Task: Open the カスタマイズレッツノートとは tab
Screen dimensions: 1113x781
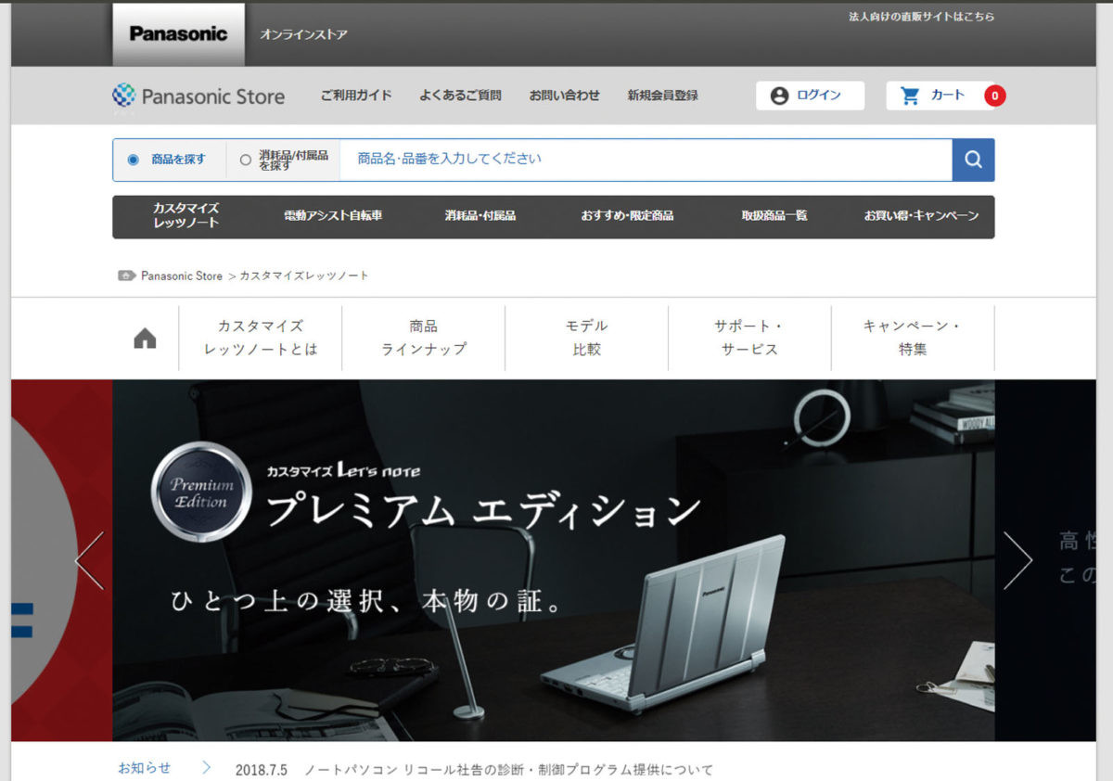Action: pos(261,339)
